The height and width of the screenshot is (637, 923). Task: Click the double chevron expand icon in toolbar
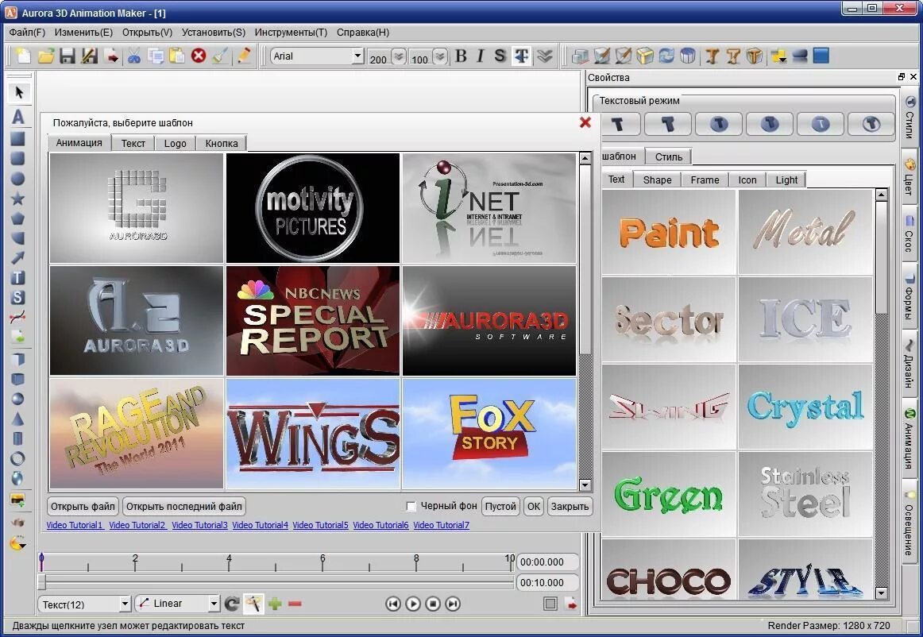[x=544, y=56]
